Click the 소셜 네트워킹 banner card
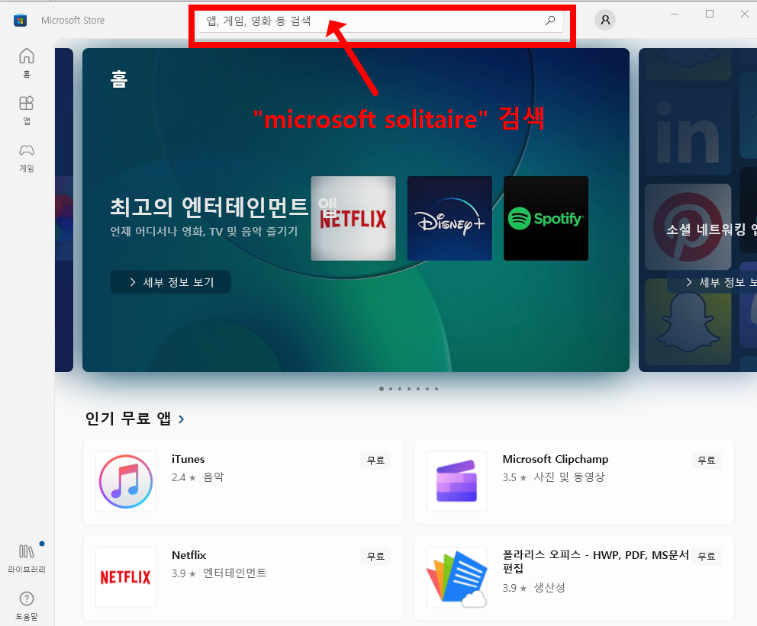757x626 pixels. tap(697, 210)
